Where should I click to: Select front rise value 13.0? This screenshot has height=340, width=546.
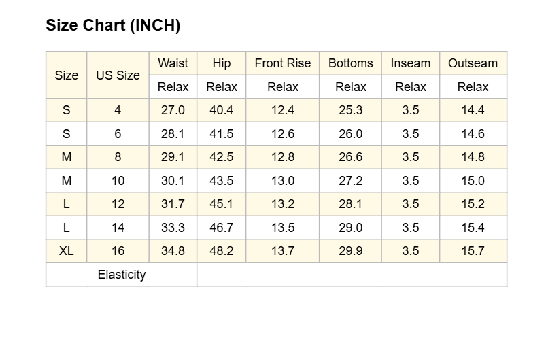[x=283, y=180]
